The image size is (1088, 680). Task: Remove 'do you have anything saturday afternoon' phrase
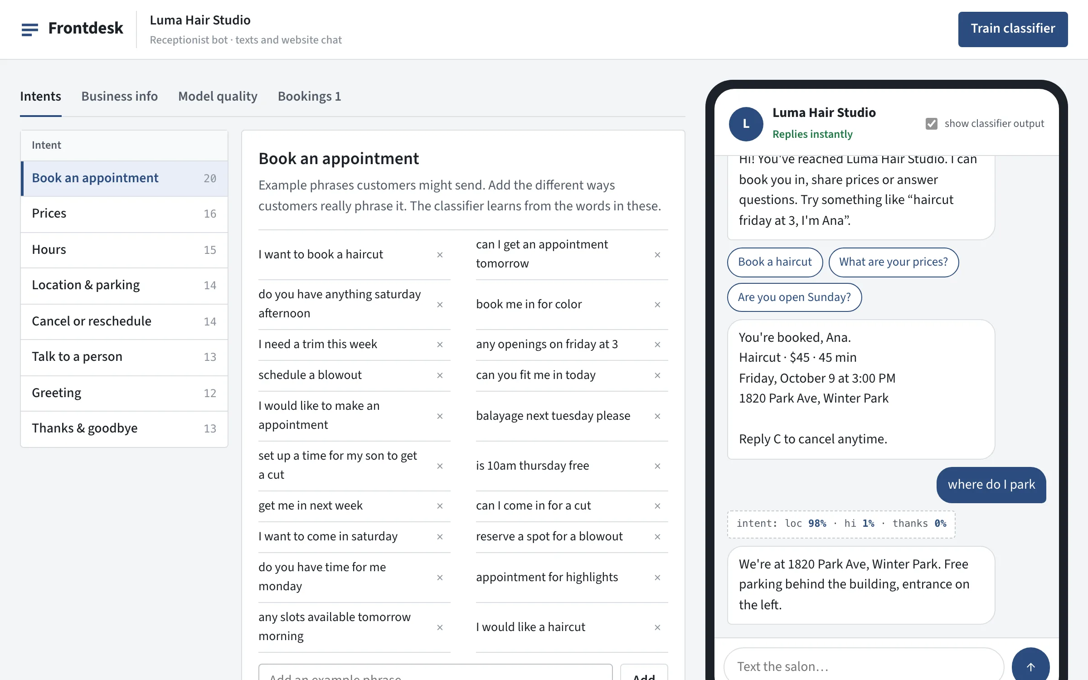coord(440,305)
